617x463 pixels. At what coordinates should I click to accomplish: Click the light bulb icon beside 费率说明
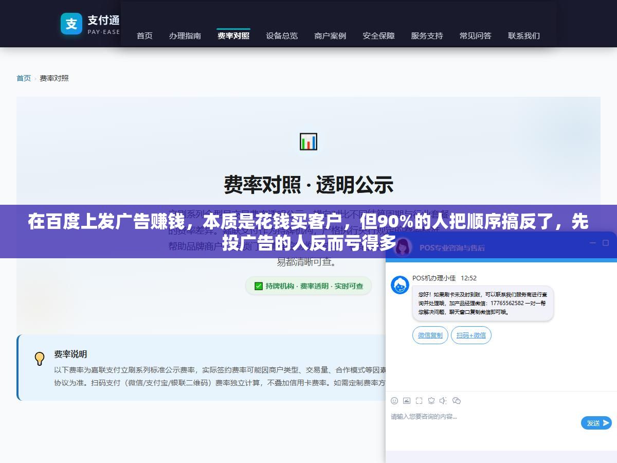coord(40,359)
